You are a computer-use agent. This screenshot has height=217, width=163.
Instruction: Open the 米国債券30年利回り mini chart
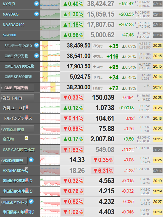click(x=50, y=212)
